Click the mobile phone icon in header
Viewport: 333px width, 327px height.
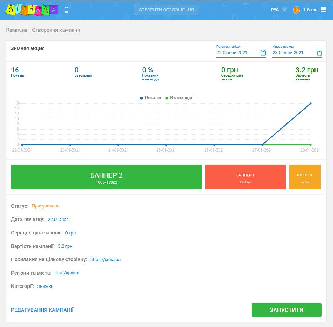pos(67,10)
